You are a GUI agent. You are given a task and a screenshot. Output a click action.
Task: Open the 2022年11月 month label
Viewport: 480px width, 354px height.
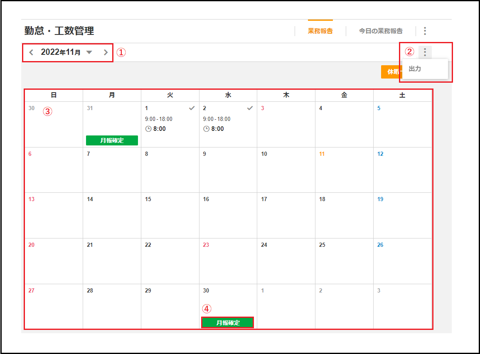pos(61,52)
